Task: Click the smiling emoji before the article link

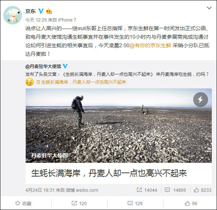Action: [29, 82]
